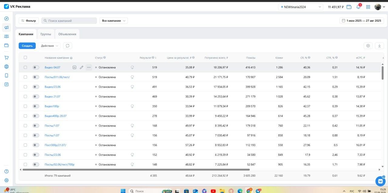Switch to the Группы tab
Screen dimensions: 388x193
pyautogui.click(x=46, y=34)
